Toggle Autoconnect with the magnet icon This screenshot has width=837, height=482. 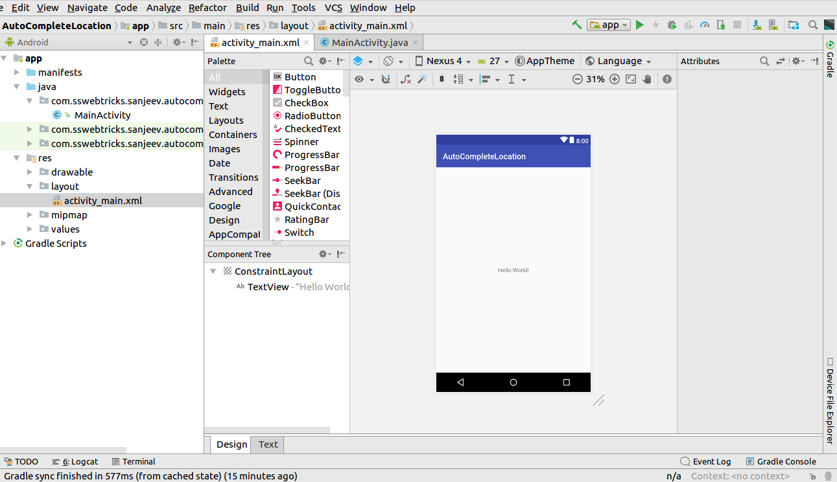pyautogui.click(x=386, y=78)
